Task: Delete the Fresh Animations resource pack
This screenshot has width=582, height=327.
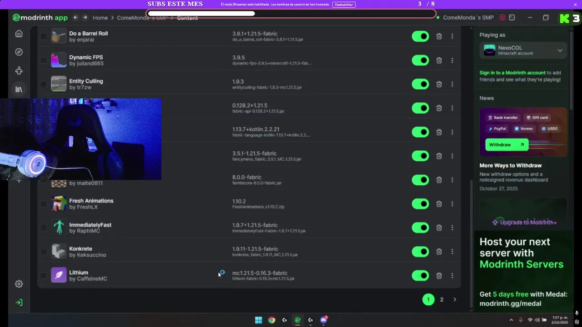Action: pyautogui.click(x=439, y=204)
